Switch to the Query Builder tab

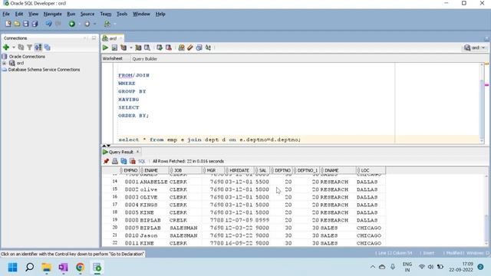pyautogui.click(x=145, y=59)
